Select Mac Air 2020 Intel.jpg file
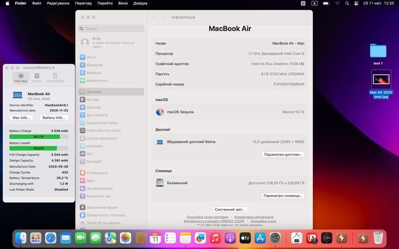This screenshot has height=249, width=399. point(381,84)
